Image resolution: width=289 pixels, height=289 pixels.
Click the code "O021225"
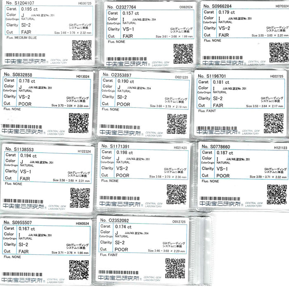pyautogui.click(x=181, y=77)
